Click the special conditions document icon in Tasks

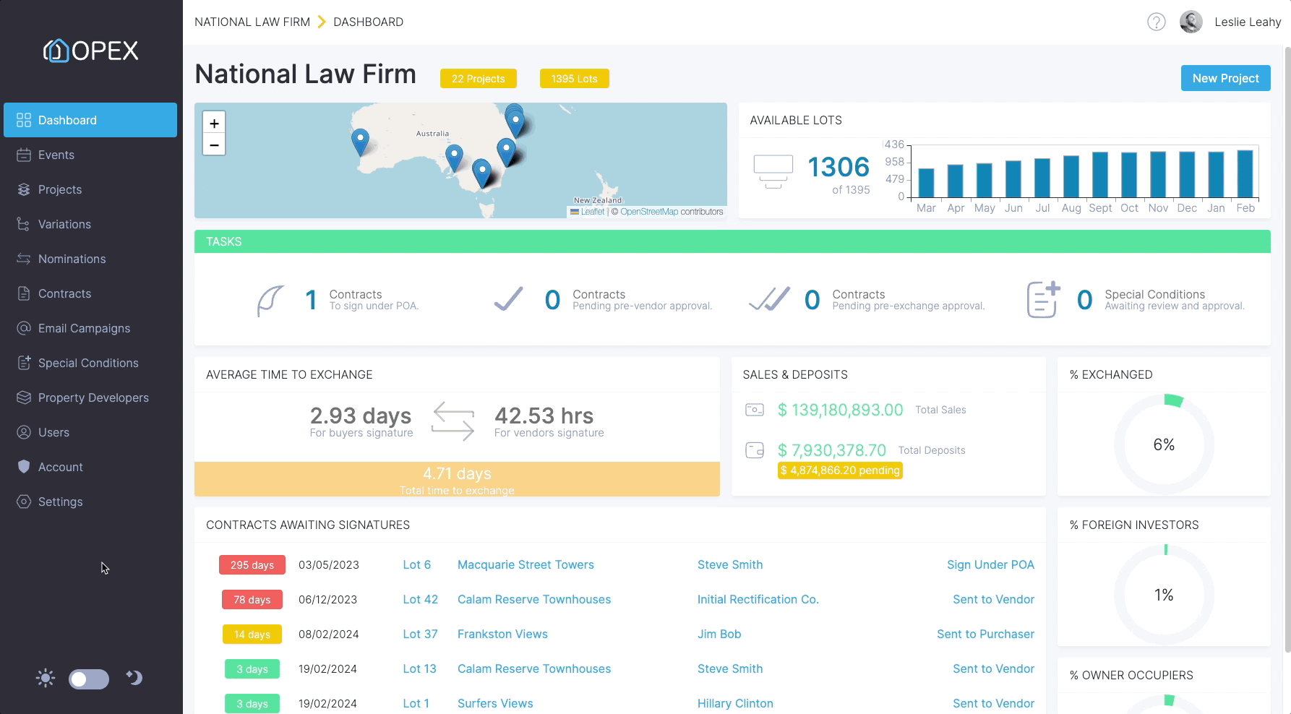(x=1043, y=299)
